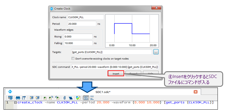The height and width of the screenshot is (112, 227).
Task: Click the increase indent icon
Action: 31,98
